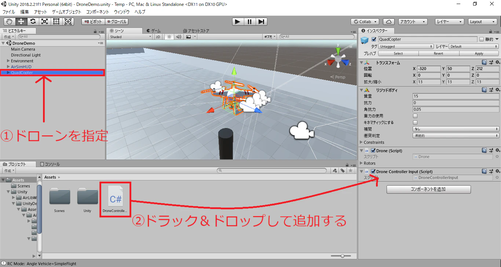Enable the キネマティックにする checkbox

coord(416,122)
